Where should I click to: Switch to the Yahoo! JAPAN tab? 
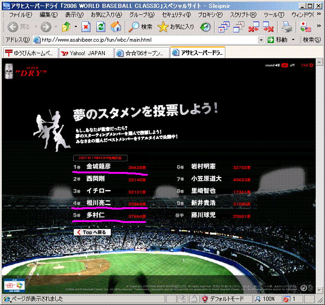coord(86,53)
